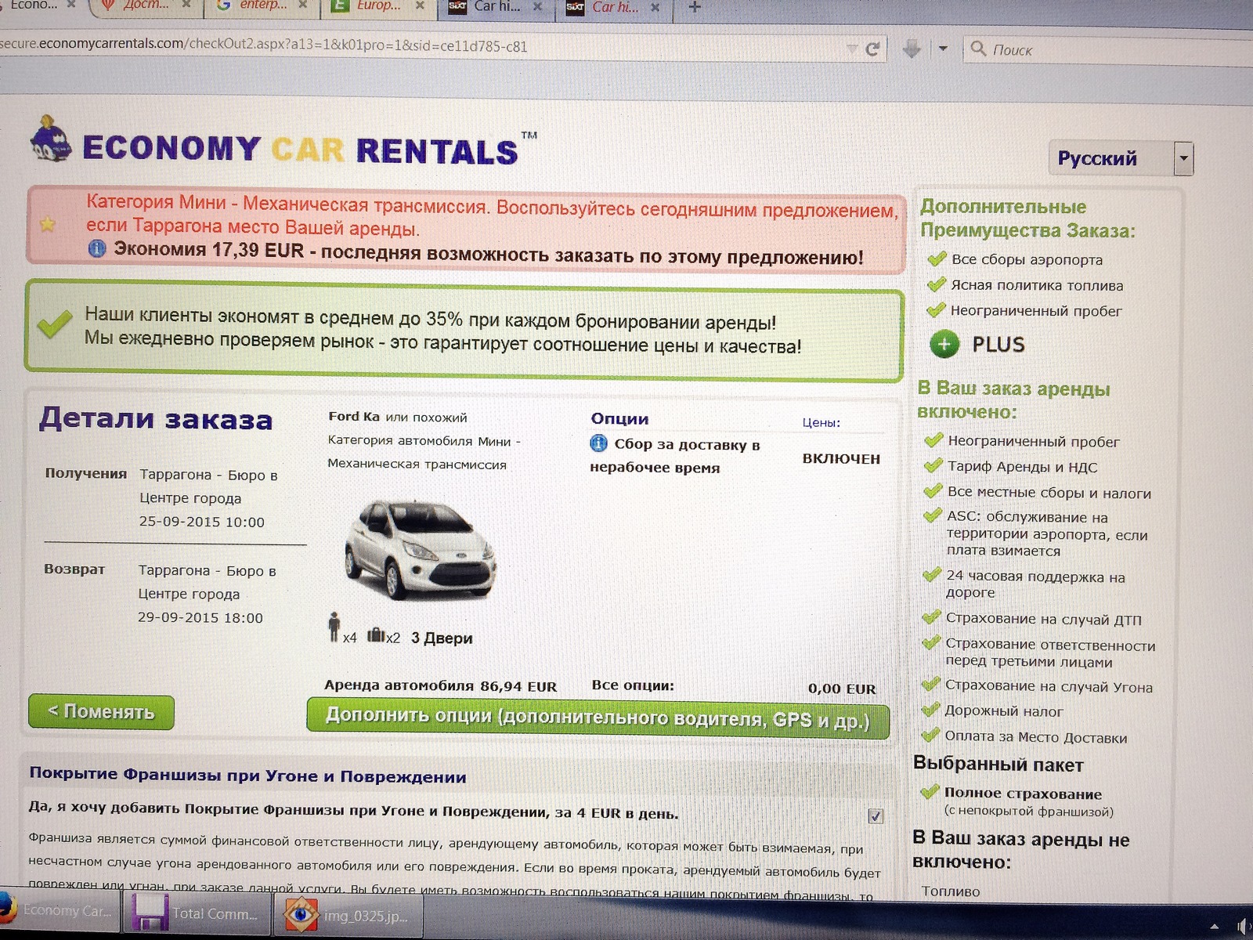Screen dimensions: 1253x940
Task: Click the Ford Ka car image
Action: click(x=421, y=549)
